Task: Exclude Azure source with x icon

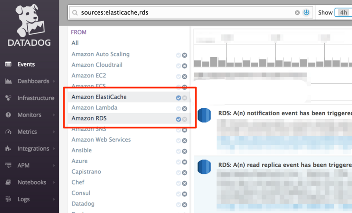Action: [184, 162]
